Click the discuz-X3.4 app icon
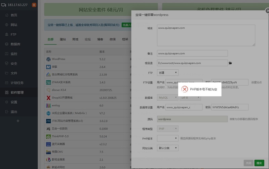The height and width of the screenshot is (169, 269). (48, 90)
